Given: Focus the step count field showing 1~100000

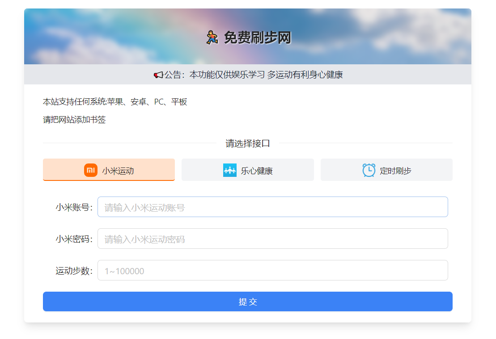Looking at the screenshot, I should click(x=272, y=271).
